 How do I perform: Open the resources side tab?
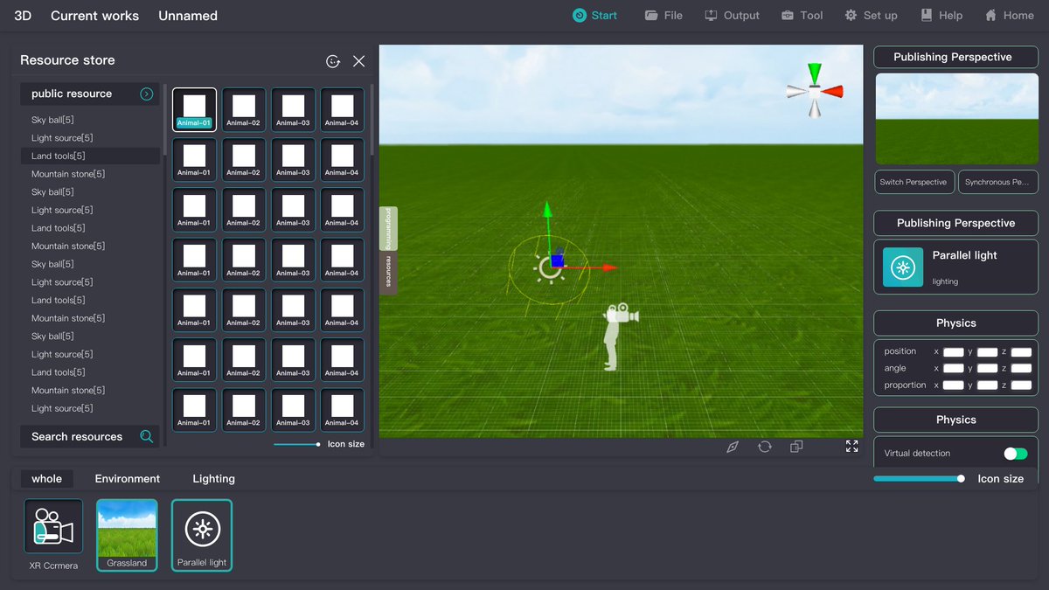pos(388,274)
